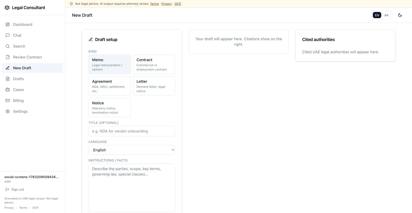Select the Letter draft kind
This screenshot has height=213, width=412.
click(x=154, y=86)
